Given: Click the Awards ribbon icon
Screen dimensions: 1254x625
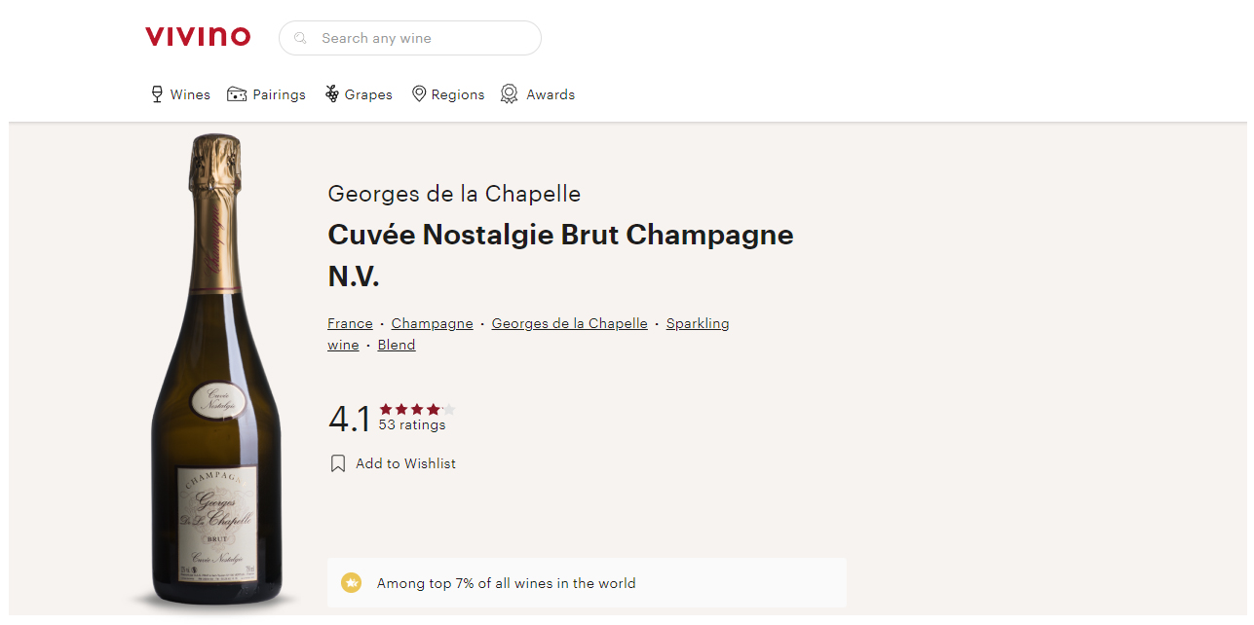Looking at the screenshot, I should (x=509, y=94).
